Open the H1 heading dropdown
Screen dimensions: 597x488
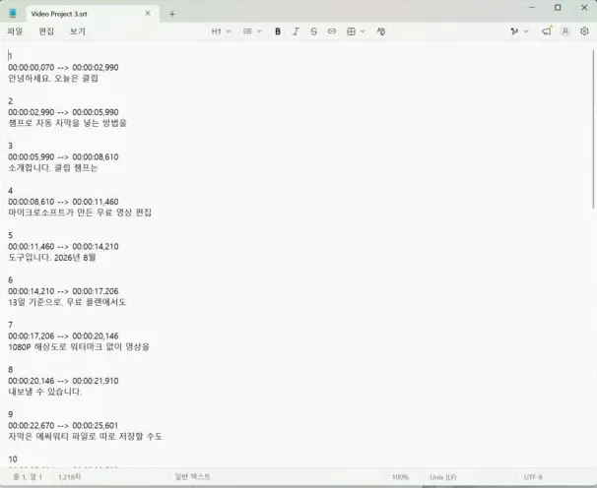221,31
